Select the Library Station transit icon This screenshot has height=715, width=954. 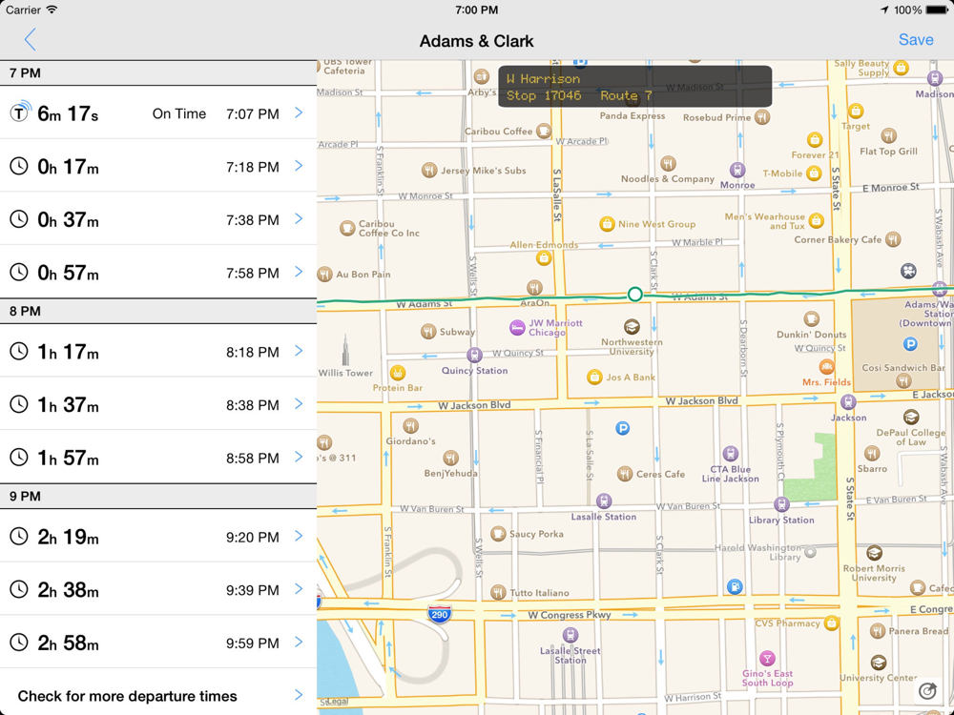pos(781,504)
